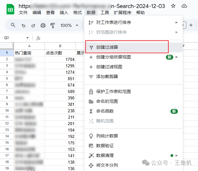
Task: Select column A header
Action: [x=29, y=46]
